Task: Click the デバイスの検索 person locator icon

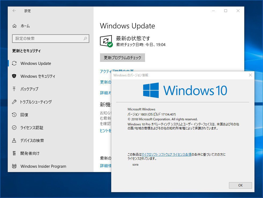Action: pos(14,140)
